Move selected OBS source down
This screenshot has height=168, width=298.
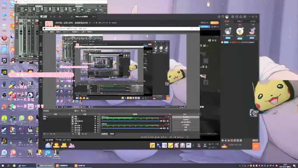pyautogui.click(x=86, y=134)
